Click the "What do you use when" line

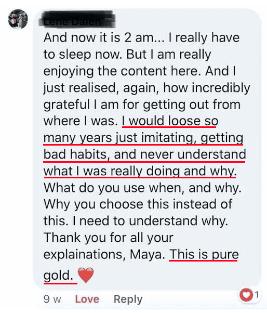pyautogui.click(x=142, y=188)
